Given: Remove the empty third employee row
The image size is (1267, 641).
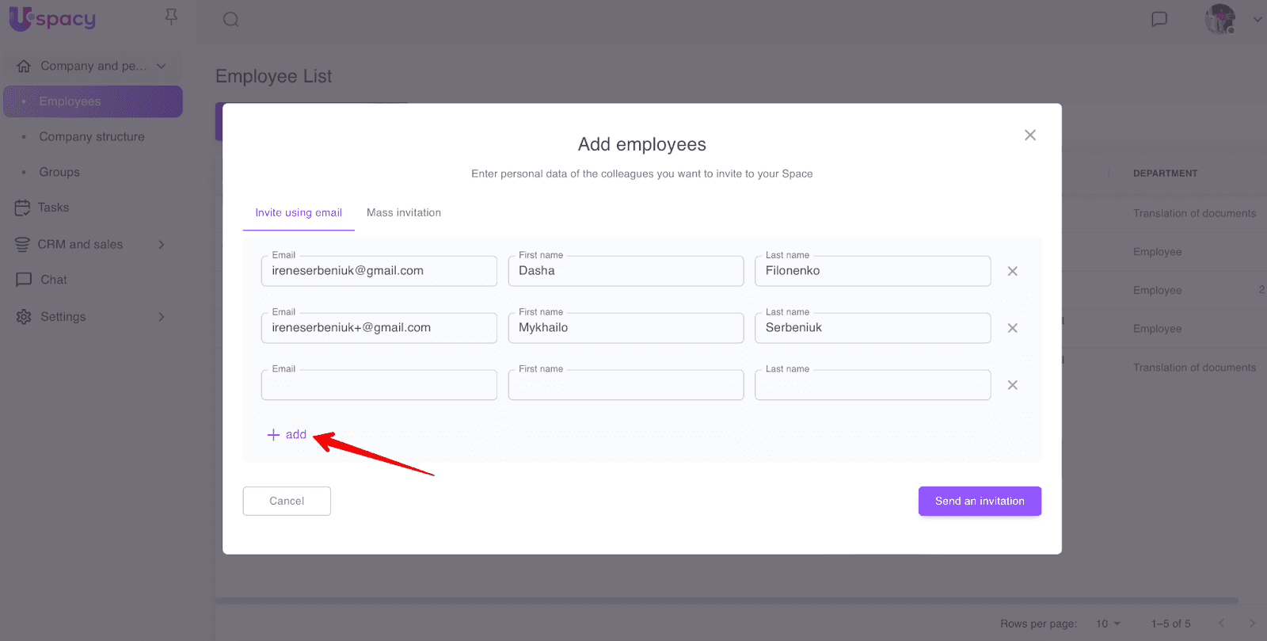Looking at the screenshot, I should point(1012,385).
